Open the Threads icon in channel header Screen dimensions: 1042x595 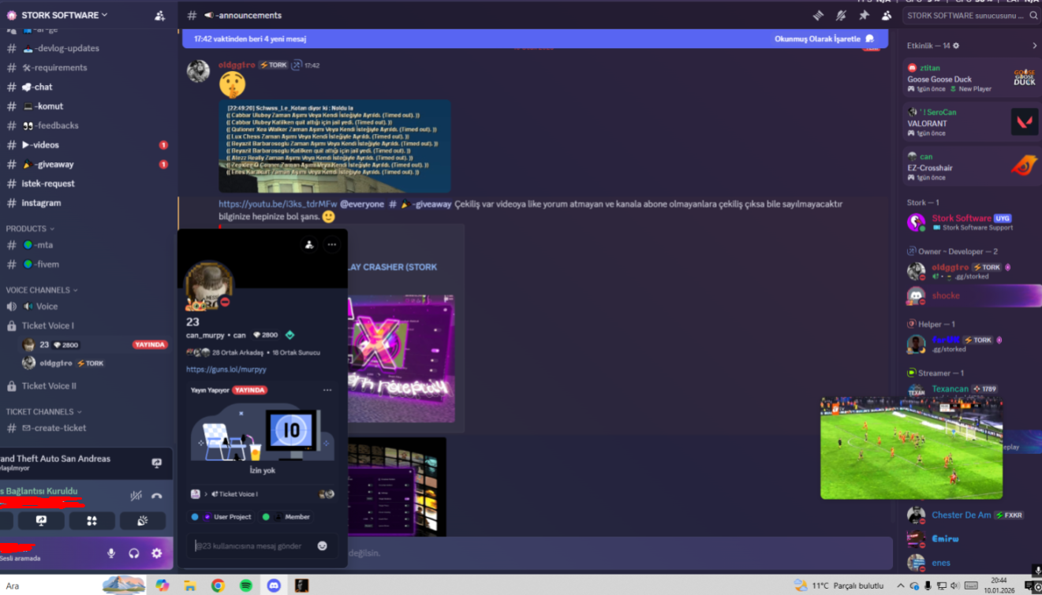(x=818, y=15)
